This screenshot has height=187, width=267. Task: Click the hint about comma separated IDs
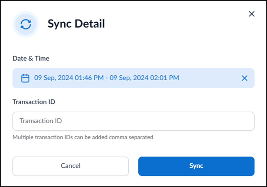[x=83, y=137]
